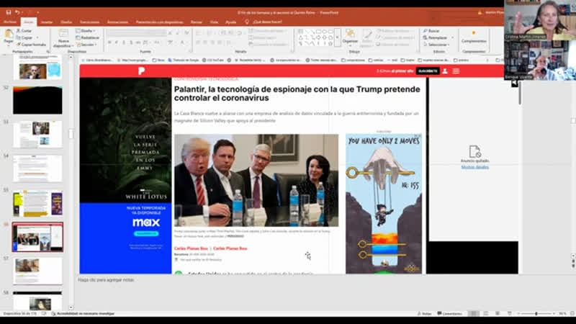The height and width of the screenshot is (324, 576).
Task: Click fit slide to window icon
Action: (x=572, y=313)
